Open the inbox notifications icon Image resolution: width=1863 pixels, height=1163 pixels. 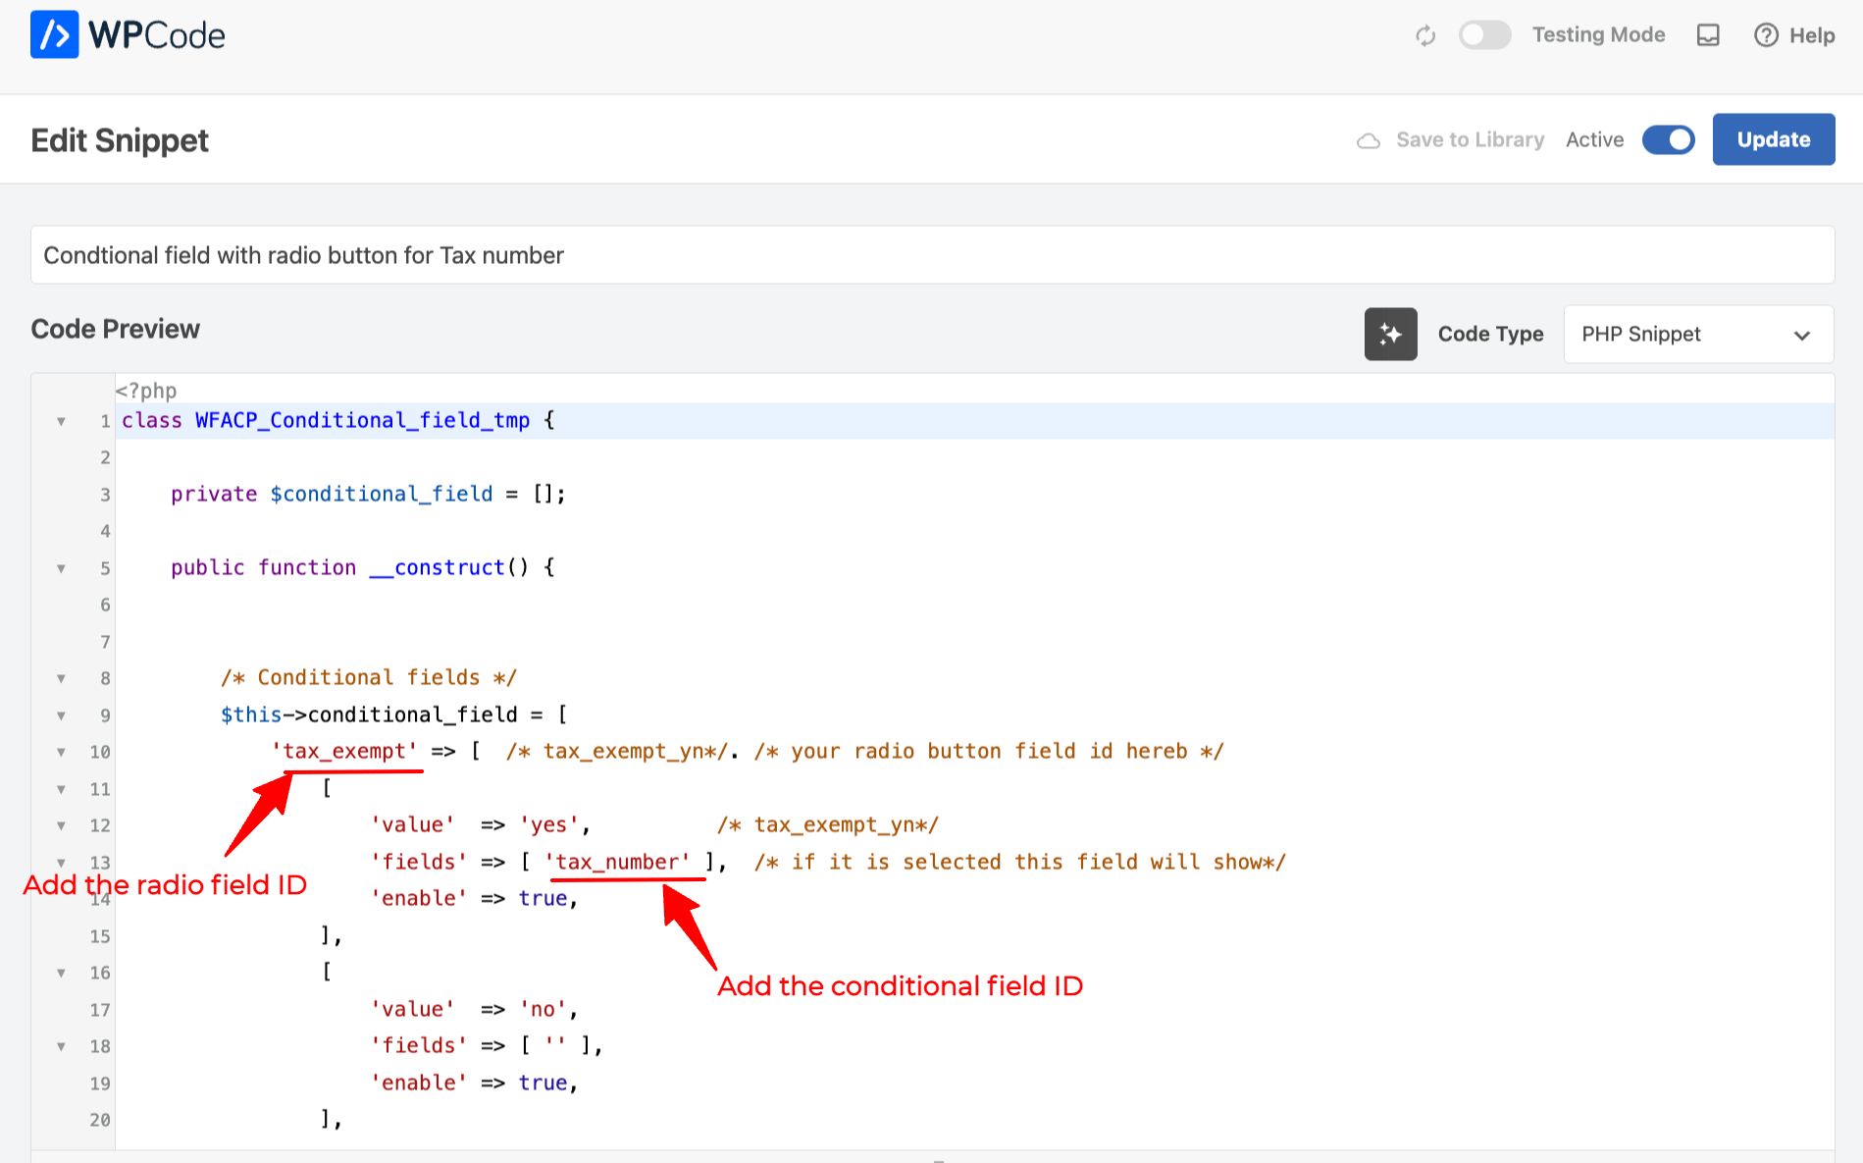[x=1708, y=36]
